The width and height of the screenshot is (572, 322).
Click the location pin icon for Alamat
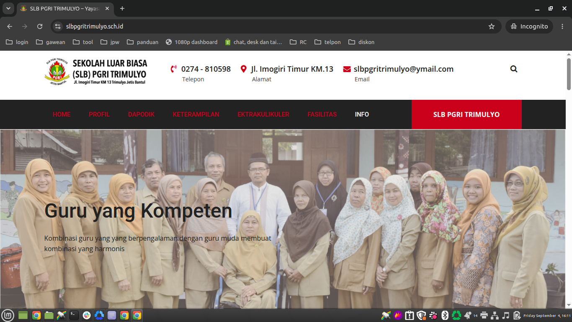pyautogui.click(x=244, y=69)
